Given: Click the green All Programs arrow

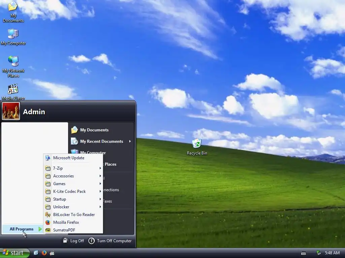Looking at the screenshot, I should (x=40, y=229).
